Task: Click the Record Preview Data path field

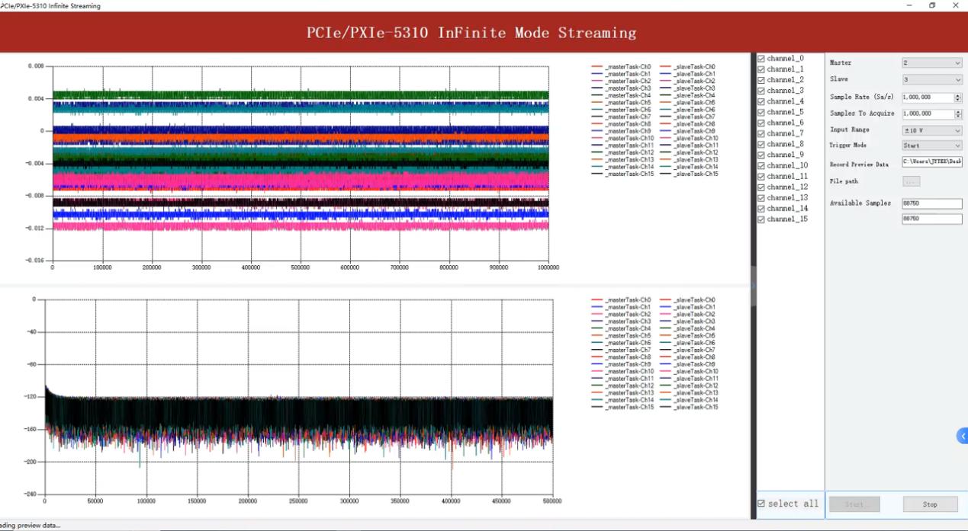Action: coord(932,162)
